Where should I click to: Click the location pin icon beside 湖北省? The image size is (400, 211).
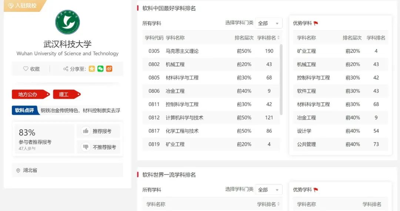click(18, 170)
